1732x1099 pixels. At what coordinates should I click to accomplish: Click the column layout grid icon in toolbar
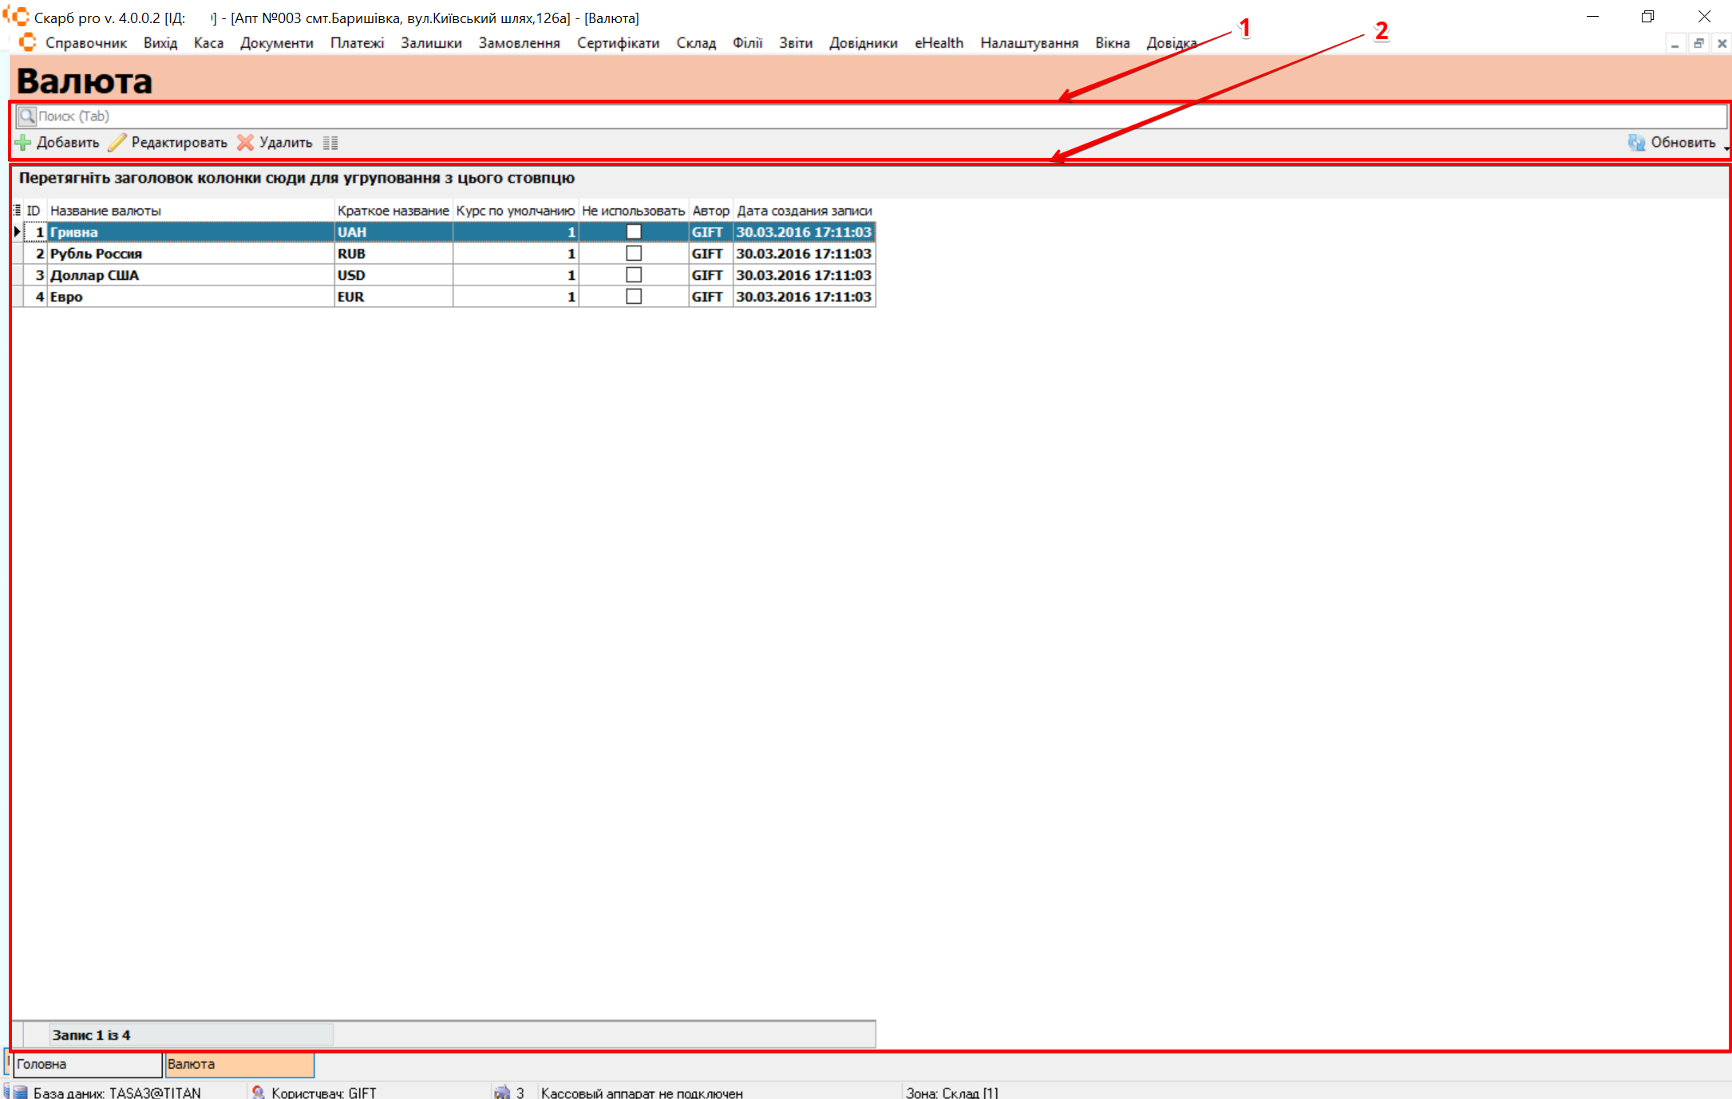pyautogui.click(x=330, y=143)
